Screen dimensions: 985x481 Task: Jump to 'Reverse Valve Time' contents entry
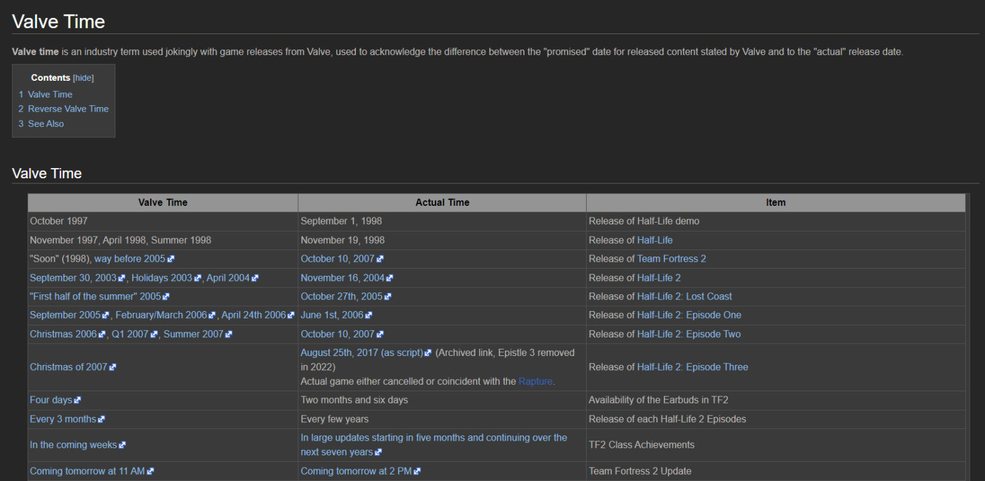click(x=63, y=109)
